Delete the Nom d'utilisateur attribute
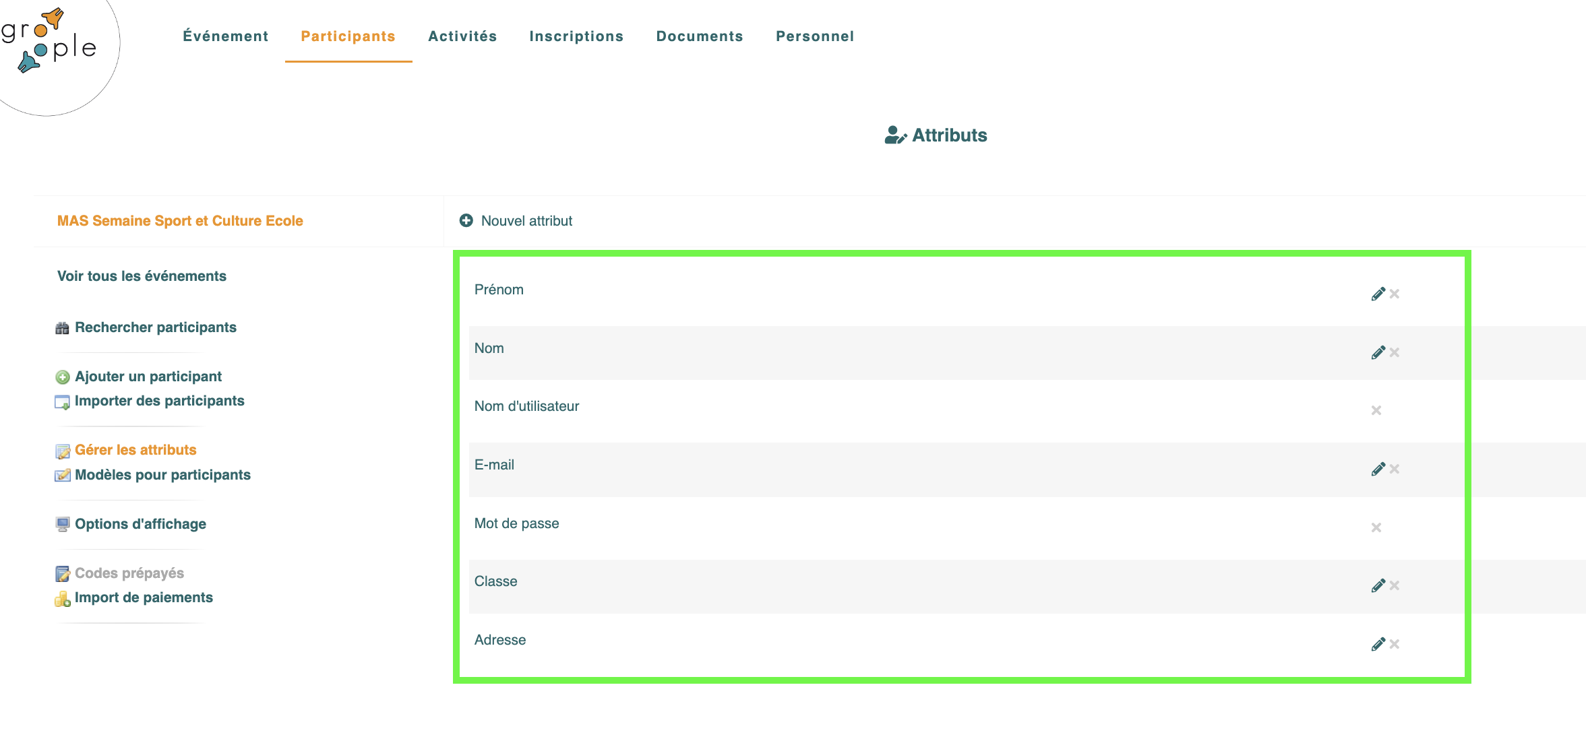Viewport: 1586px width, 745px height. [1376, 410]
